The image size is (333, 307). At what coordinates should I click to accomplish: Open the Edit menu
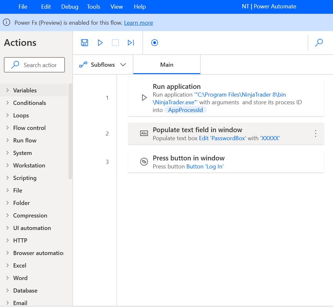[46, 6]
